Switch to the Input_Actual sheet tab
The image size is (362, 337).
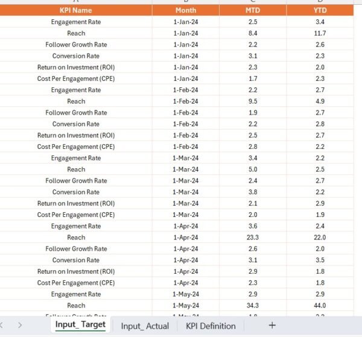click(145, 326)
